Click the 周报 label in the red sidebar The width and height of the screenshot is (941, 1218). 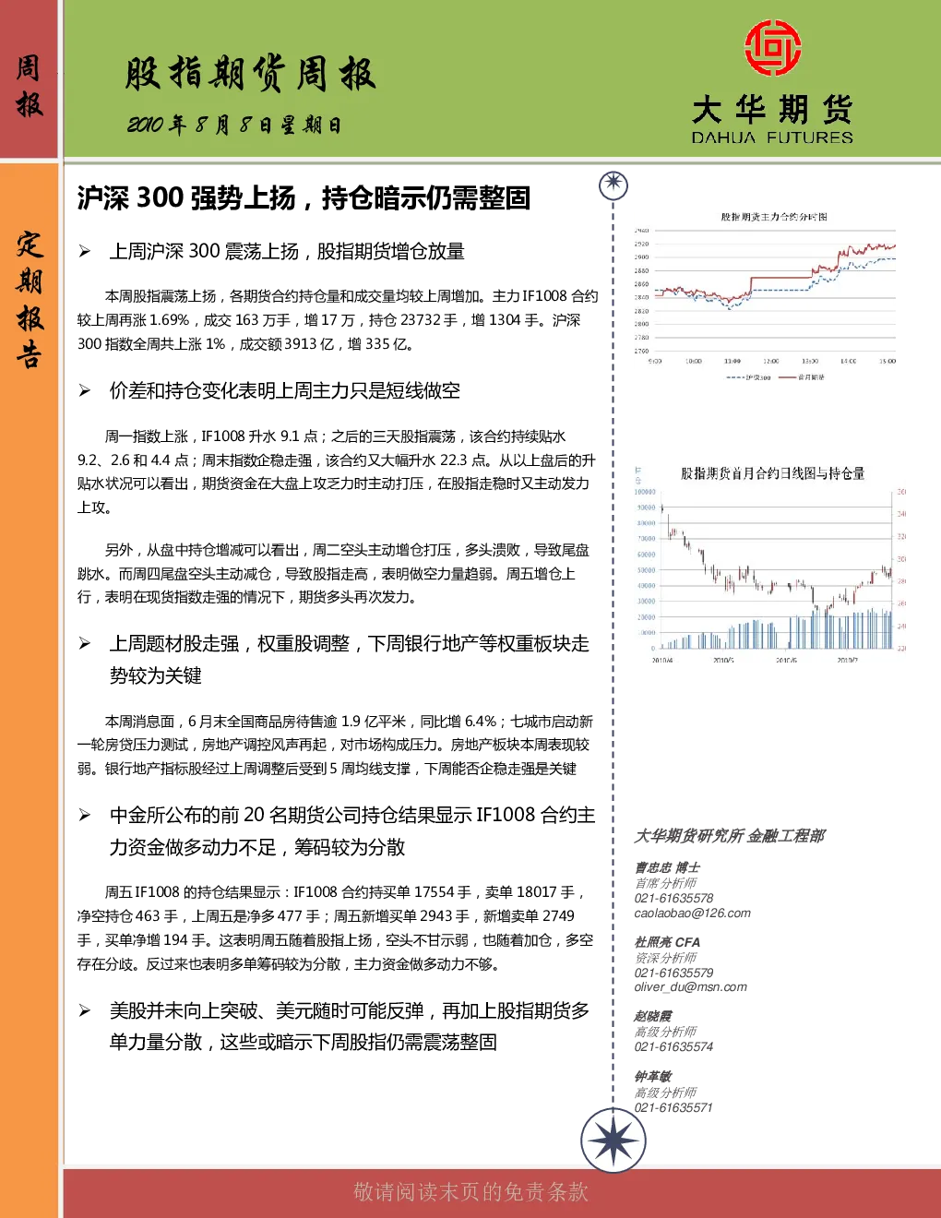coord(30,85)
